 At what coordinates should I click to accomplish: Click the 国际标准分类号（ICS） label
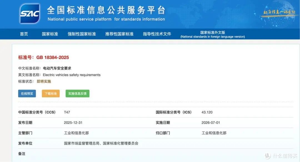[174, 112]
